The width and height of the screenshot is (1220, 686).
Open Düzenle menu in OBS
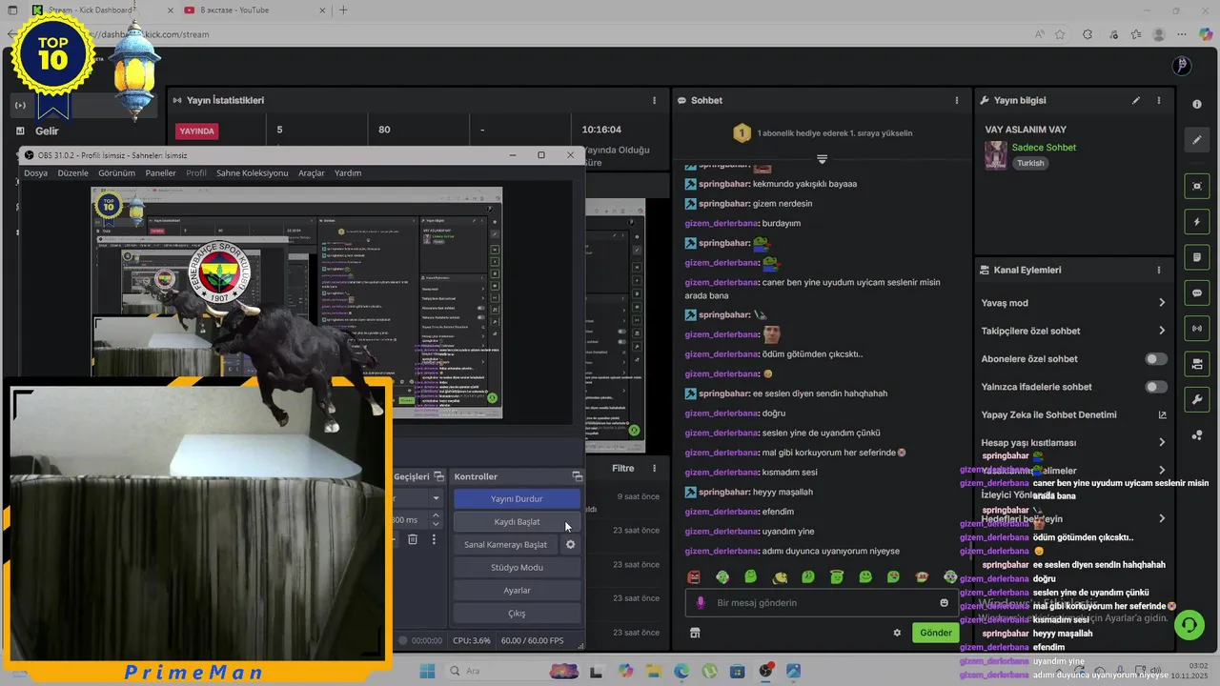point(72,173)
